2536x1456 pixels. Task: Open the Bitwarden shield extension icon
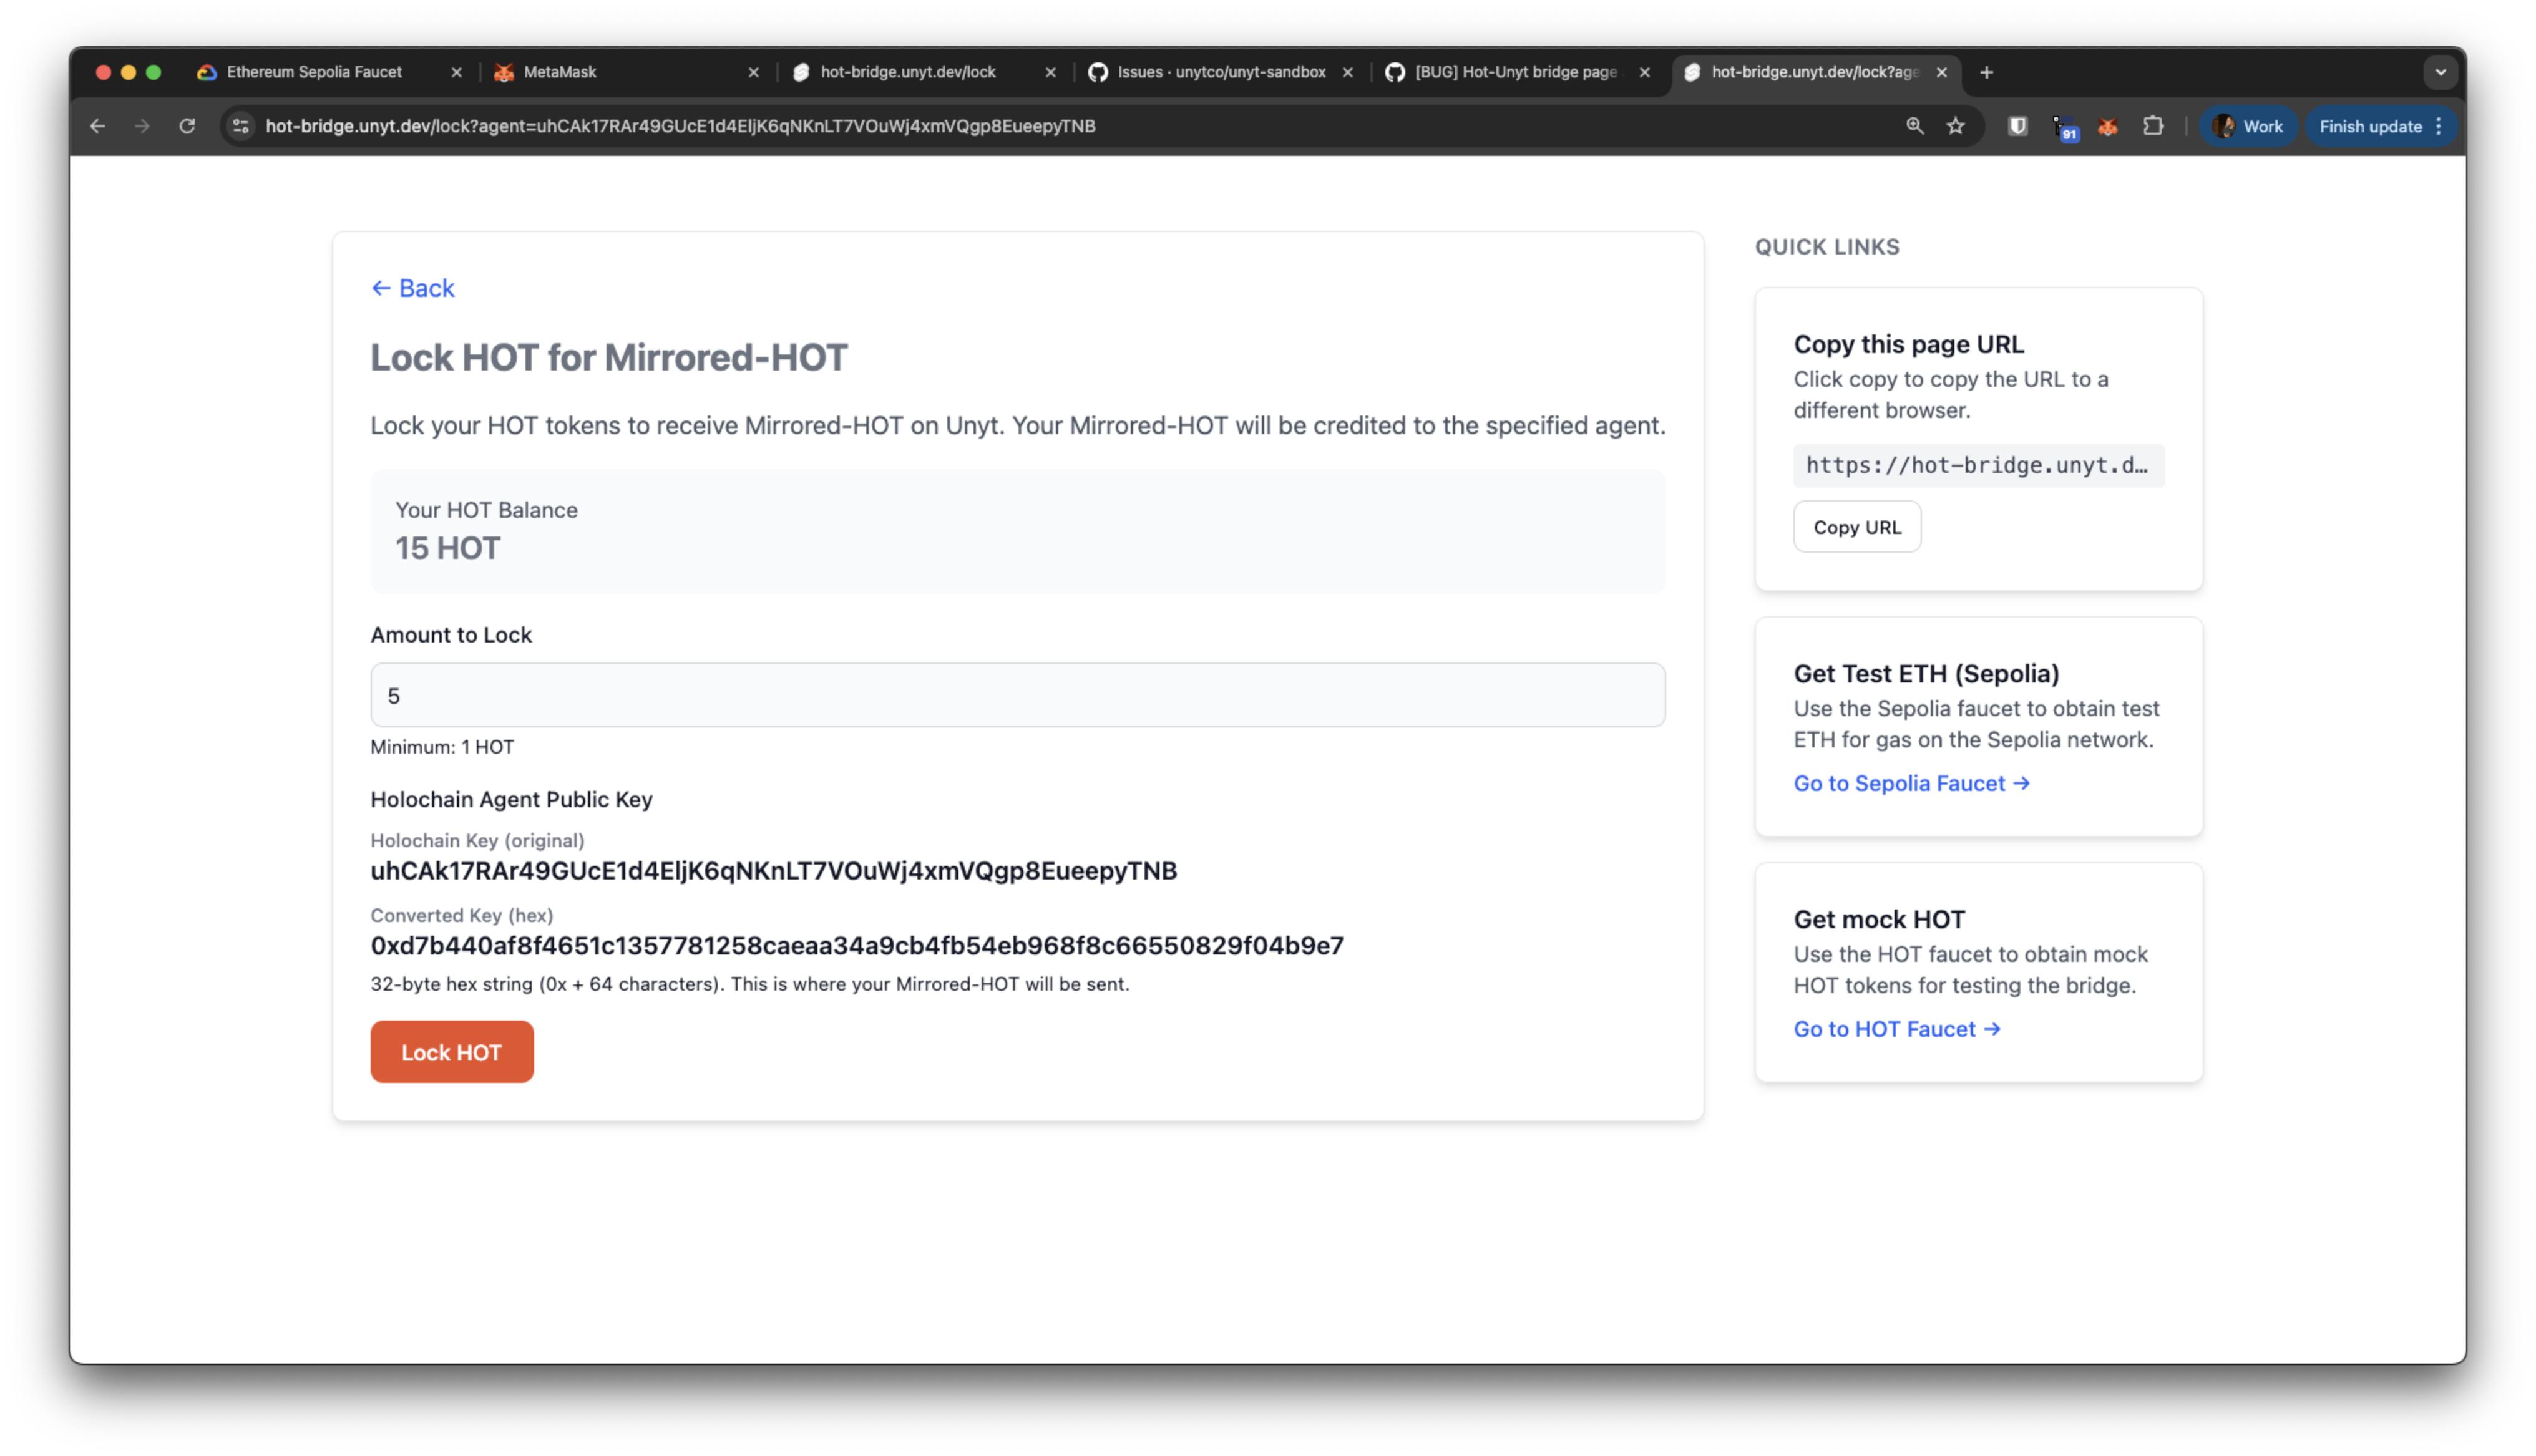[x=2017, y=126]
